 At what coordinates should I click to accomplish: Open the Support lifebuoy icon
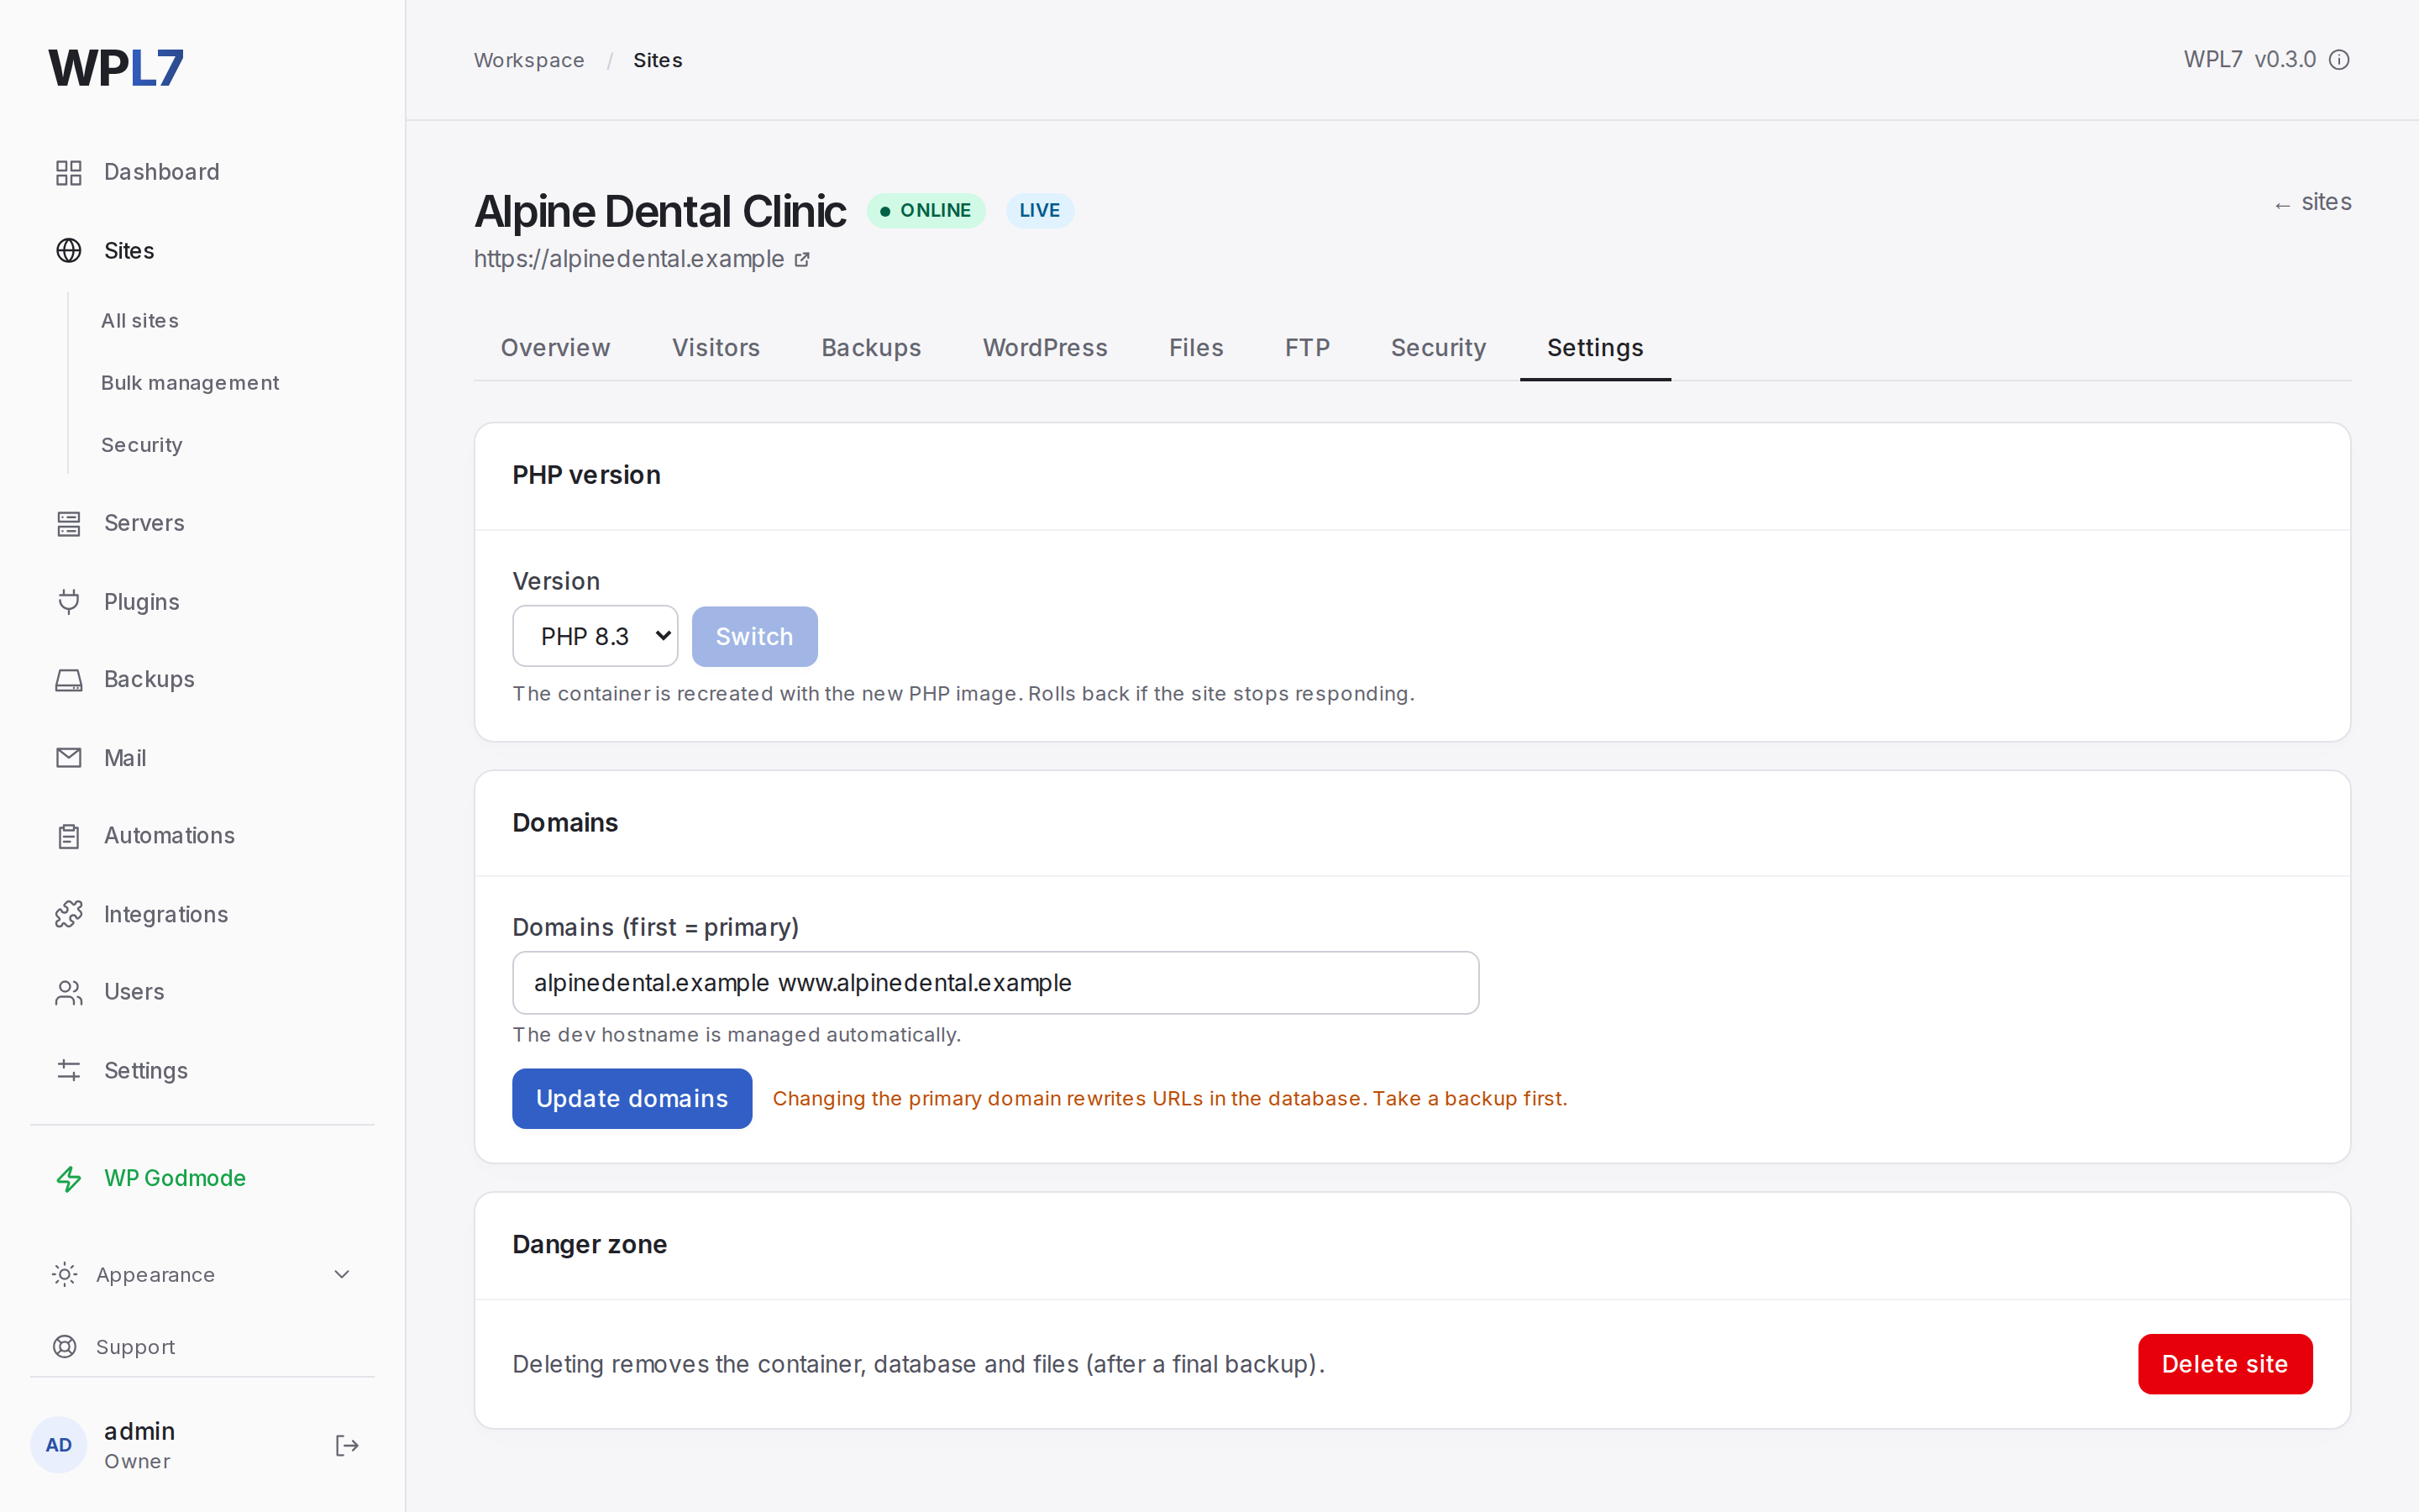point(64,1346)
